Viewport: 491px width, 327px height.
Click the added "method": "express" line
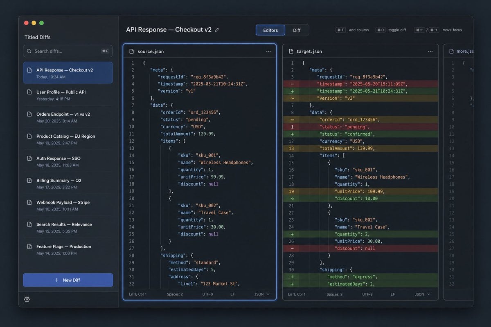pyautogui.click(x=360, y=277)
